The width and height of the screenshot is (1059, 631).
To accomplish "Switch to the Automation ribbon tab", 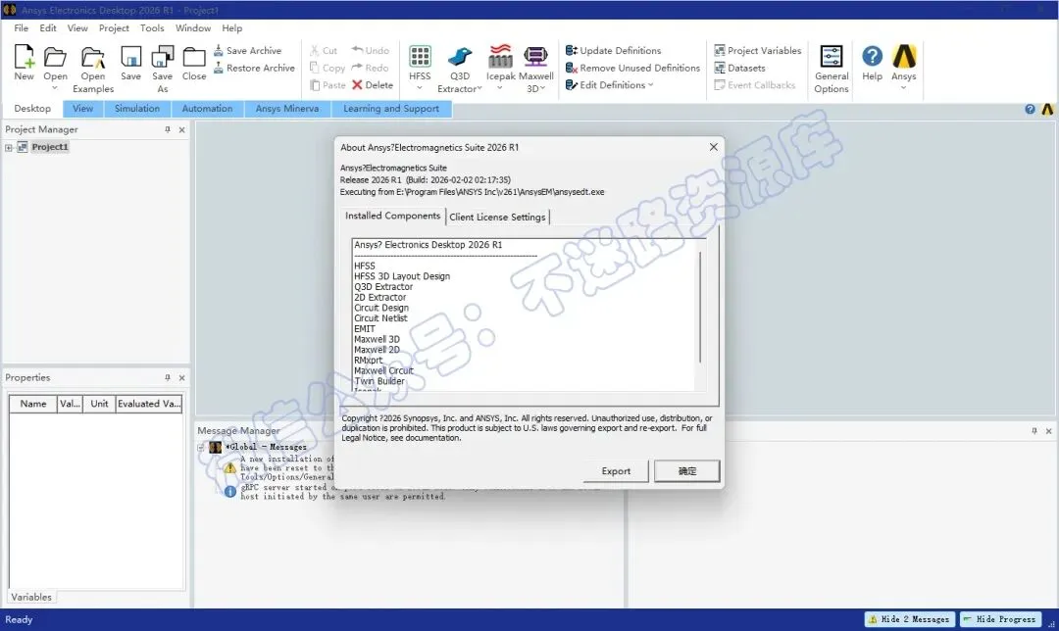I will click(x=207, y=109).
